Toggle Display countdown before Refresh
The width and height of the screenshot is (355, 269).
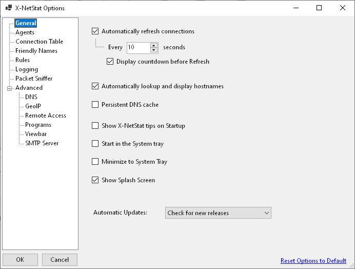110,62
